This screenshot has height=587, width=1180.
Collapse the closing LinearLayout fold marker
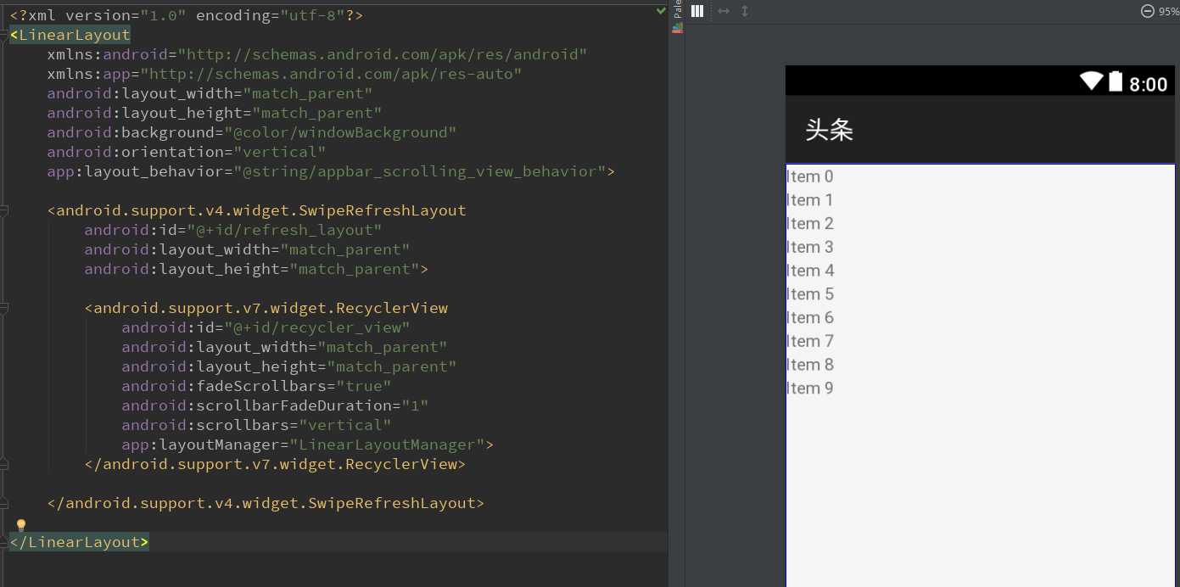4,542
